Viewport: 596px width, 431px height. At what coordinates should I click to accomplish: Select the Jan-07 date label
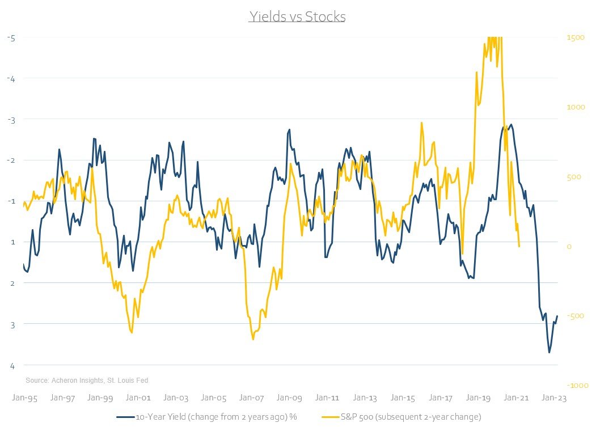click(252, 398)
